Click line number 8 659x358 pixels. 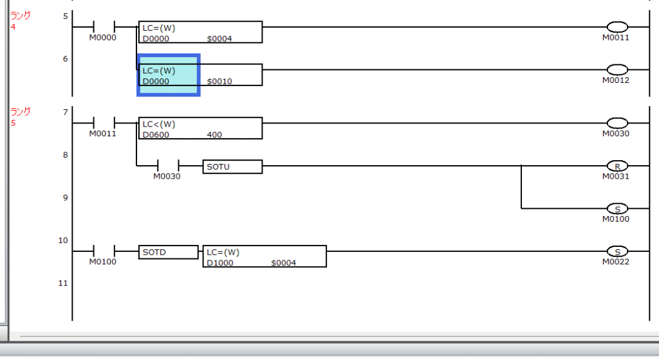coord(65,155)
